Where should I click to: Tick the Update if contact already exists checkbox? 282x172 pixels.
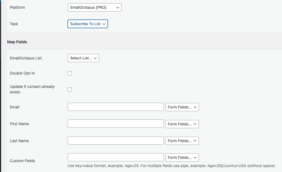click(x=70, y=90)
